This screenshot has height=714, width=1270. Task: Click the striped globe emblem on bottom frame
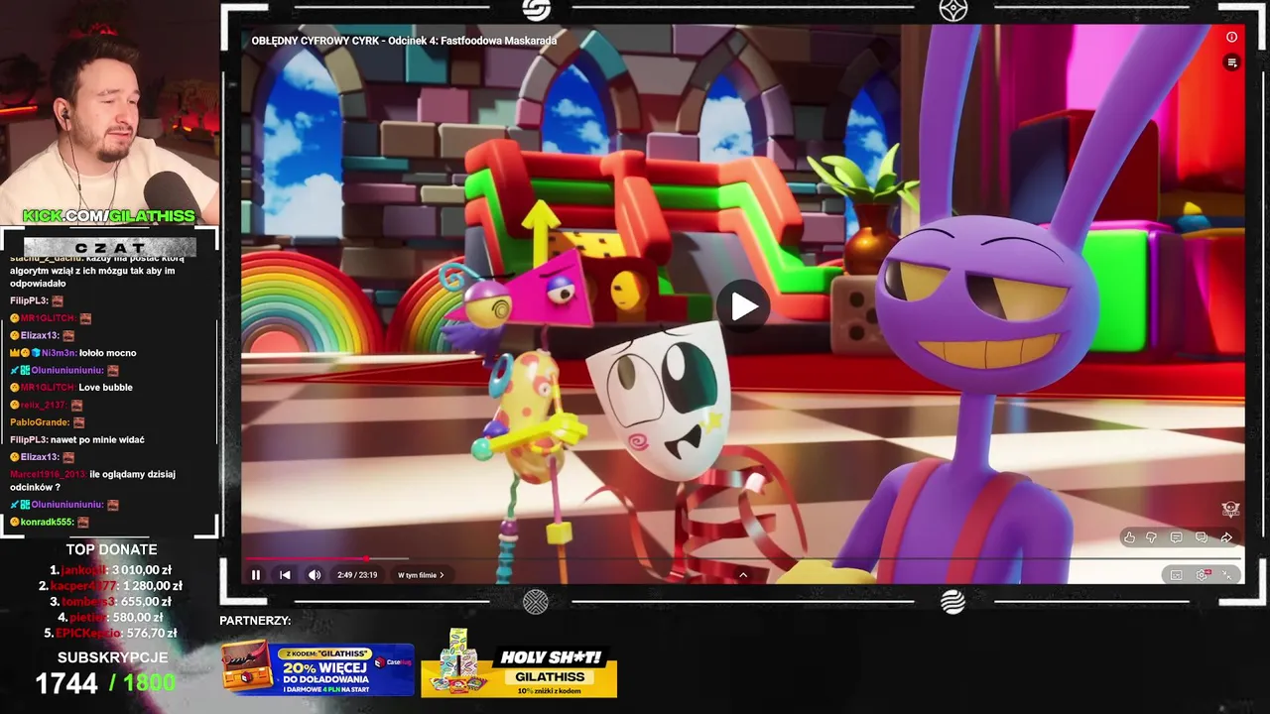pos(952,601)
